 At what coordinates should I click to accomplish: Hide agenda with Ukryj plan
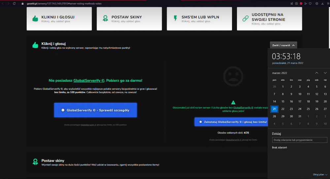coord(320,174)
